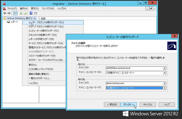Choose ユーザー アカウントの移行ウィザード(U)
The image size is (182, 119).
53,23
